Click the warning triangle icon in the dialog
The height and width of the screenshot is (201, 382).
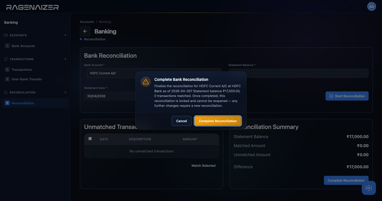[146, 82]
